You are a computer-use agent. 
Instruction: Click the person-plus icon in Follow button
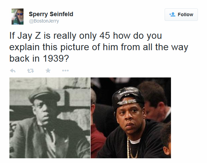pyautogui.click(x=172, y=14)
